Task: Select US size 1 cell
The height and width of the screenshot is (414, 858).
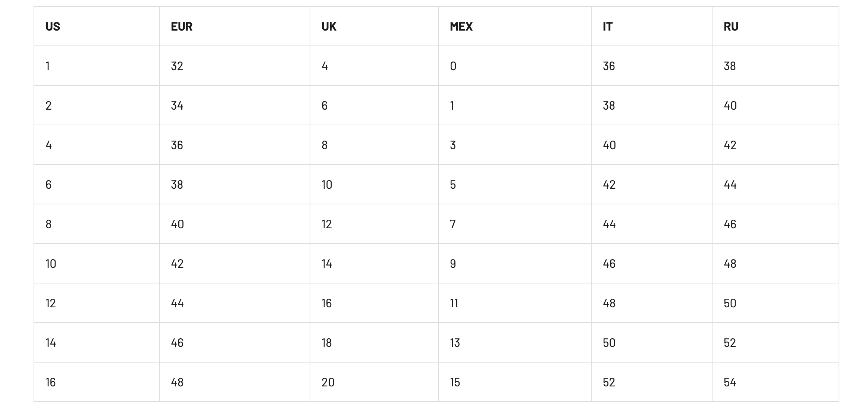Action: tap(97, 66)
